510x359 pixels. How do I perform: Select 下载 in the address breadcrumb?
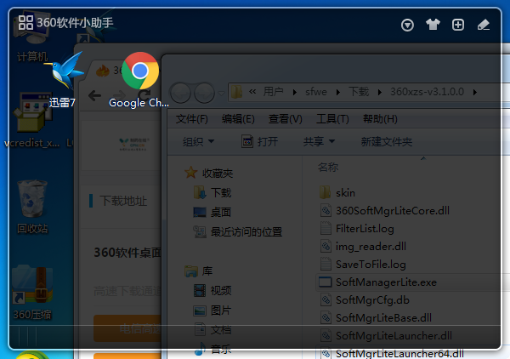[x=359, y=92]
